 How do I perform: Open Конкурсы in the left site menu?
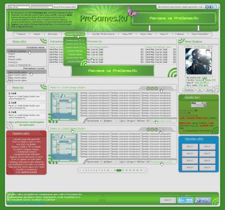13,62
